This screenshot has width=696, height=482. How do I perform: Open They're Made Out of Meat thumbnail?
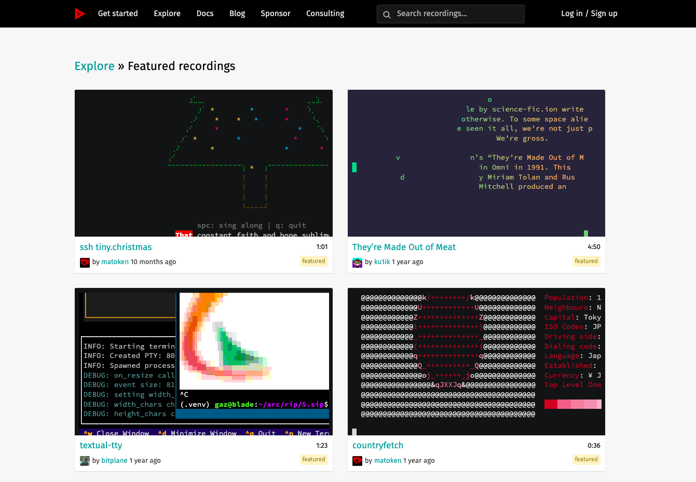[x=476, y=163]
